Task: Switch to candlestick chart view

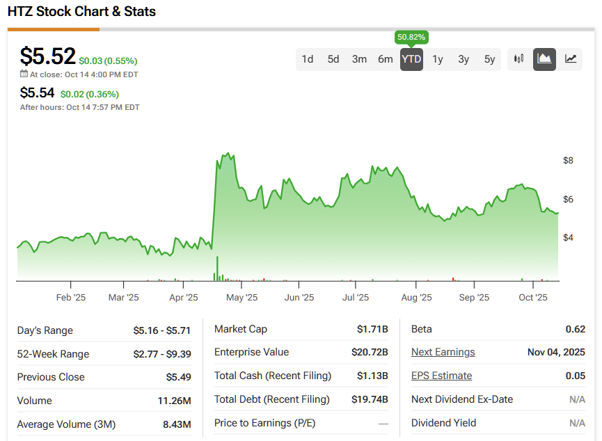Action: 518,59
